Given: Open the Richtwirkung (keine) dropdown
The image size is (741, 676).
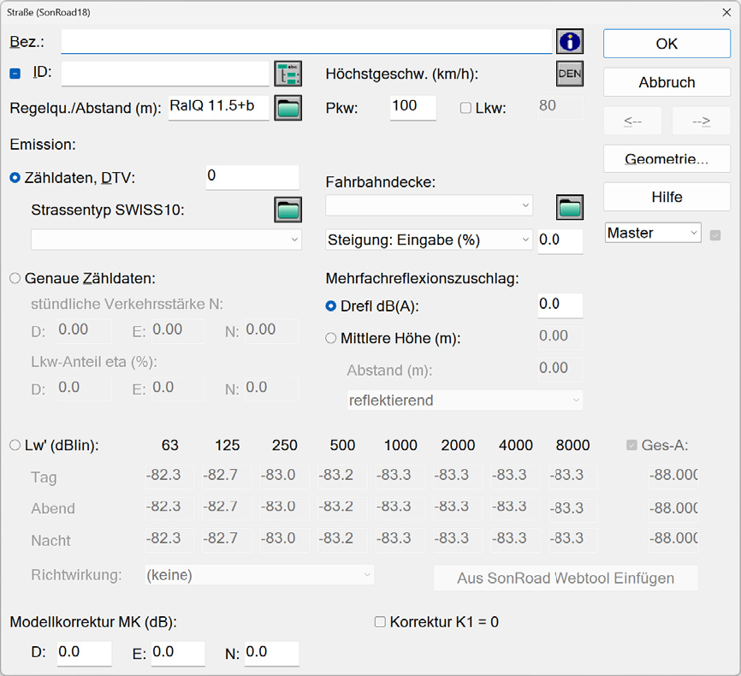Looking at the screenshot, I should 259,575.
